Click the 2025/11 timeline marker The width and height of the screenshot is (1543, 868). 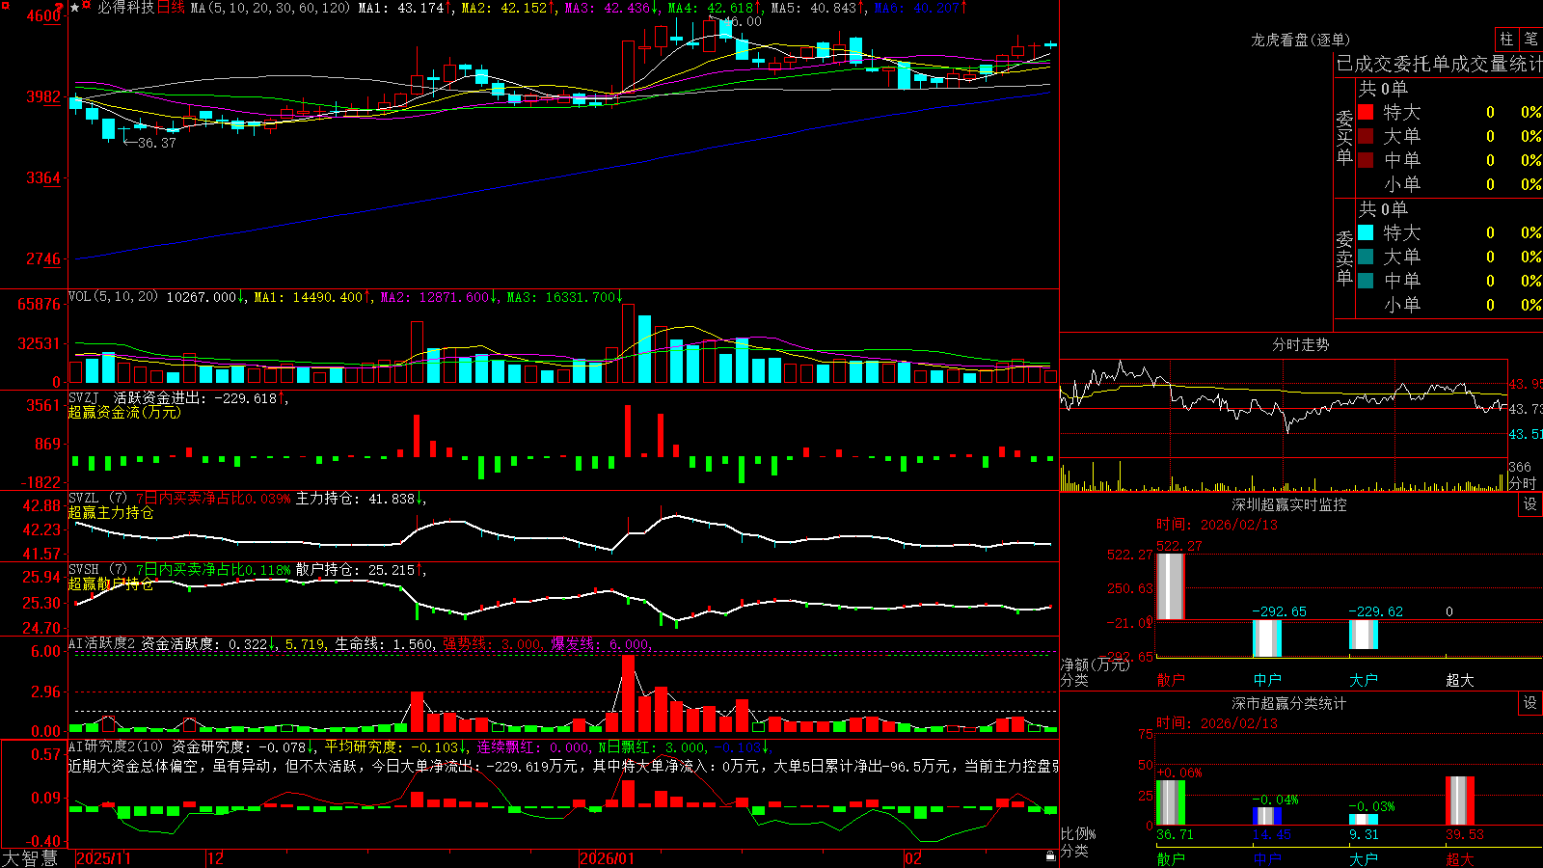tap(103, 858)
